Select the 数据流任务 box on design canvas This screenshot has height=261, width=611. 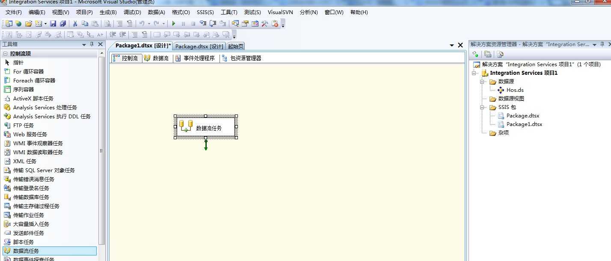click(x=206, y=127)
